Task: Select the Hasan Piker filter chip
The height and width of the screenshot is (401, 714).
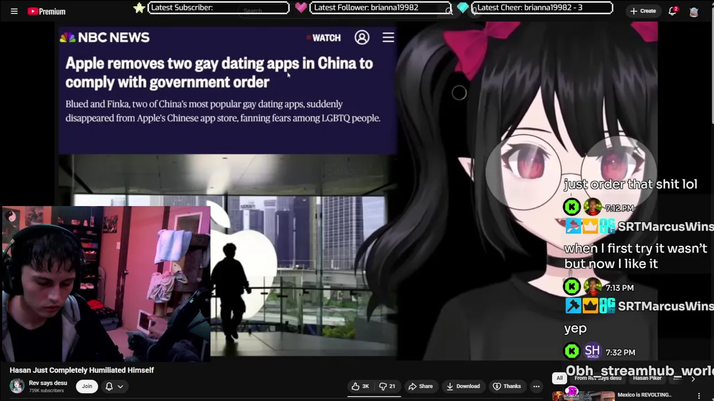Action: (x=647, y=378)
